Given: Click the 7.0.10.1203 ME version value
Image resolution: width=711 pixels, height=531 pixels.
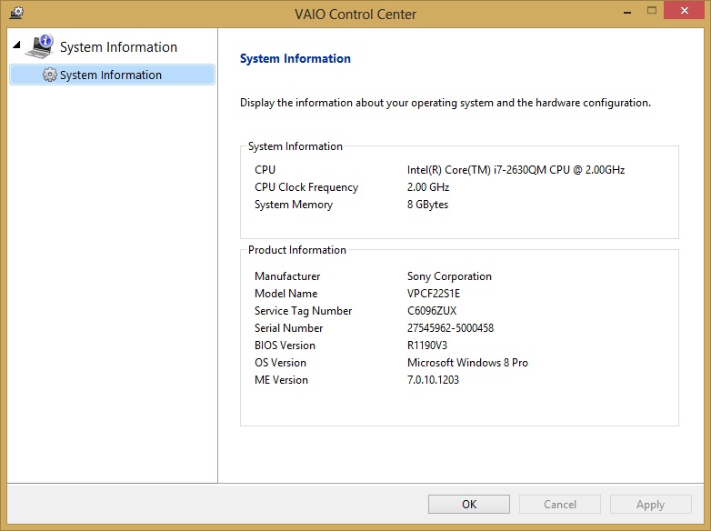Looking at the screenshot, I should click(433, 379).
